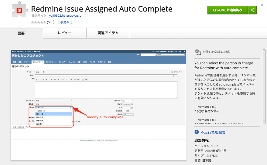Click the '--- Version 1.0.1' changelog line
Image resolution: width=267 pixels, height=165 pixels.
coord(205,120)
